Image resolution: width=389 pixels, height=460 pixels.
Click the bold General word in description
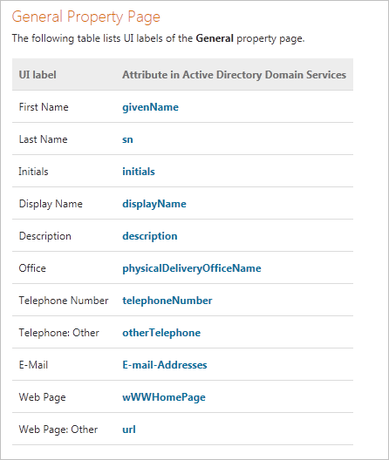(x=215, y=38)
